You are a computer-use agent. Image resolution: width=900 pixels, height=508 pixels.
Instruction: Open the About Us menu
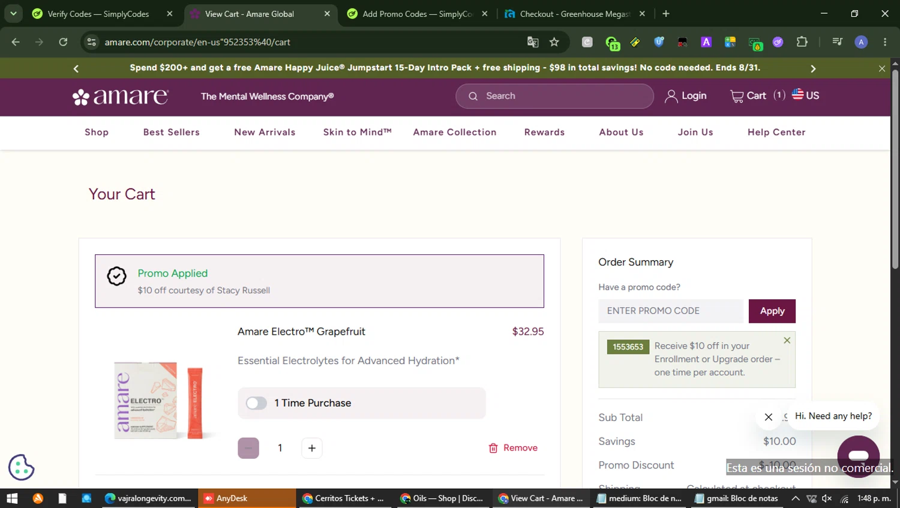click(x=622, y=133)
